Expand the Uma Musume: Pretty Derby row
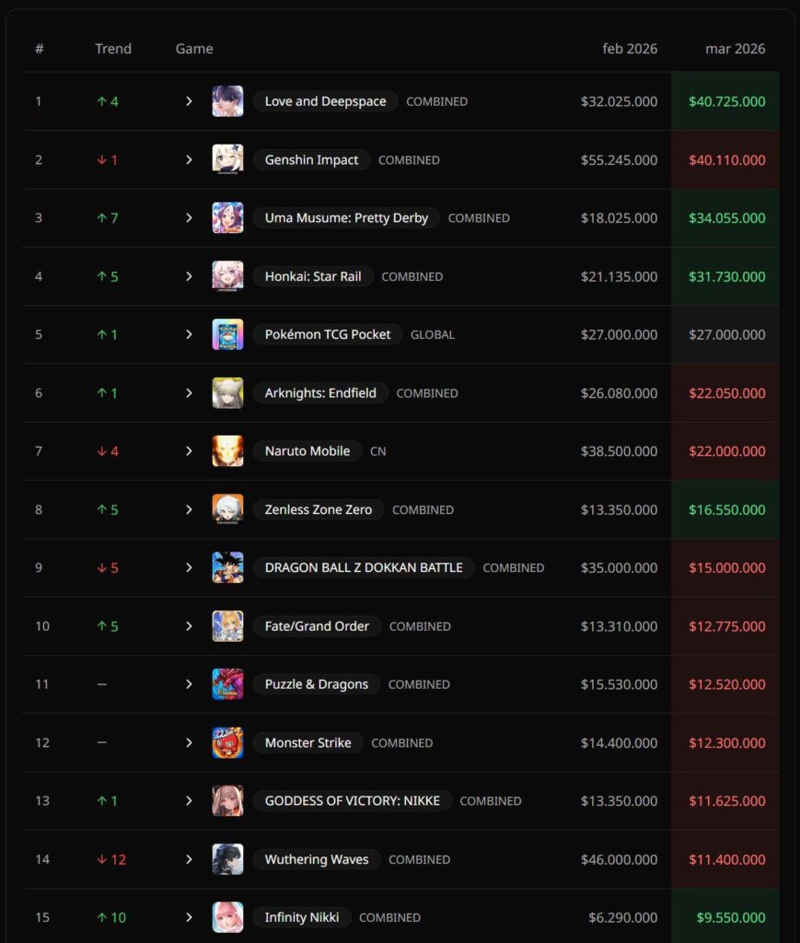Image resolution: width=800 pixels, height=943 pixels. click(189, 218)
